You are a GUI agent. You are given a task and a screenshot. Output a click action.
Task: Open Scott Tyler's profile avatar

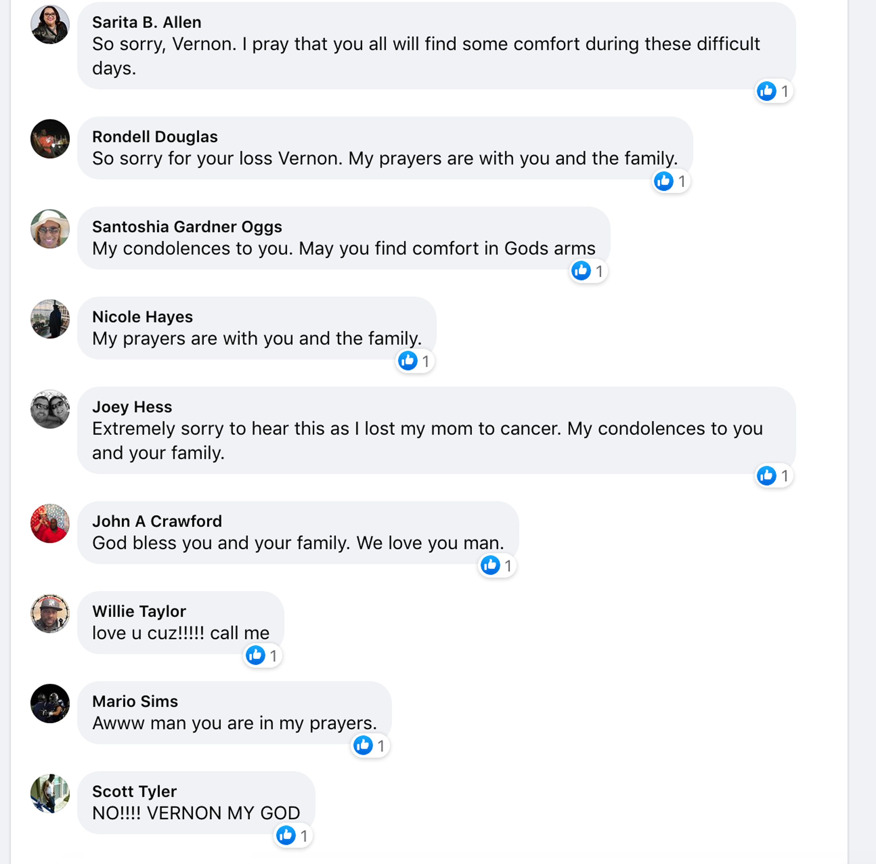(50, 793)
